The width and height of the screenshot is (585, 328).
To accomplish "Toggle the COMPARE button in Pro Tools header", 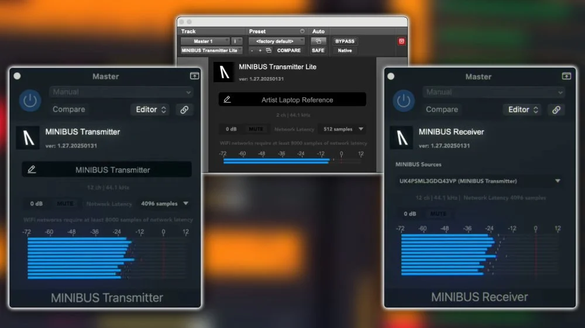I will (289, 50).
